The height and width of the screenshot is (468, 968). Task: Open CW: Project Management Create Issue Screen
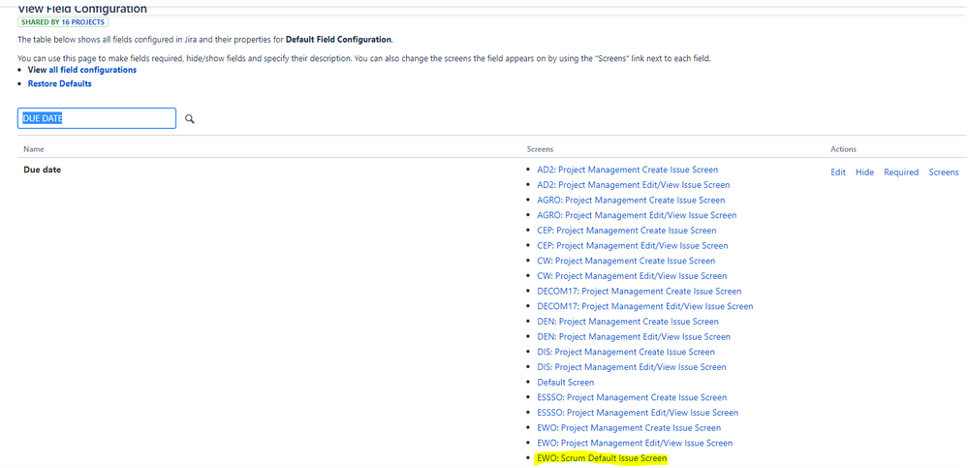[626, 261]
